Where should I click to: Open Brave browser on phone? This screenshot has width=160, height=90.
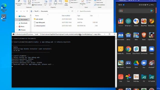[x=144, y=35]
